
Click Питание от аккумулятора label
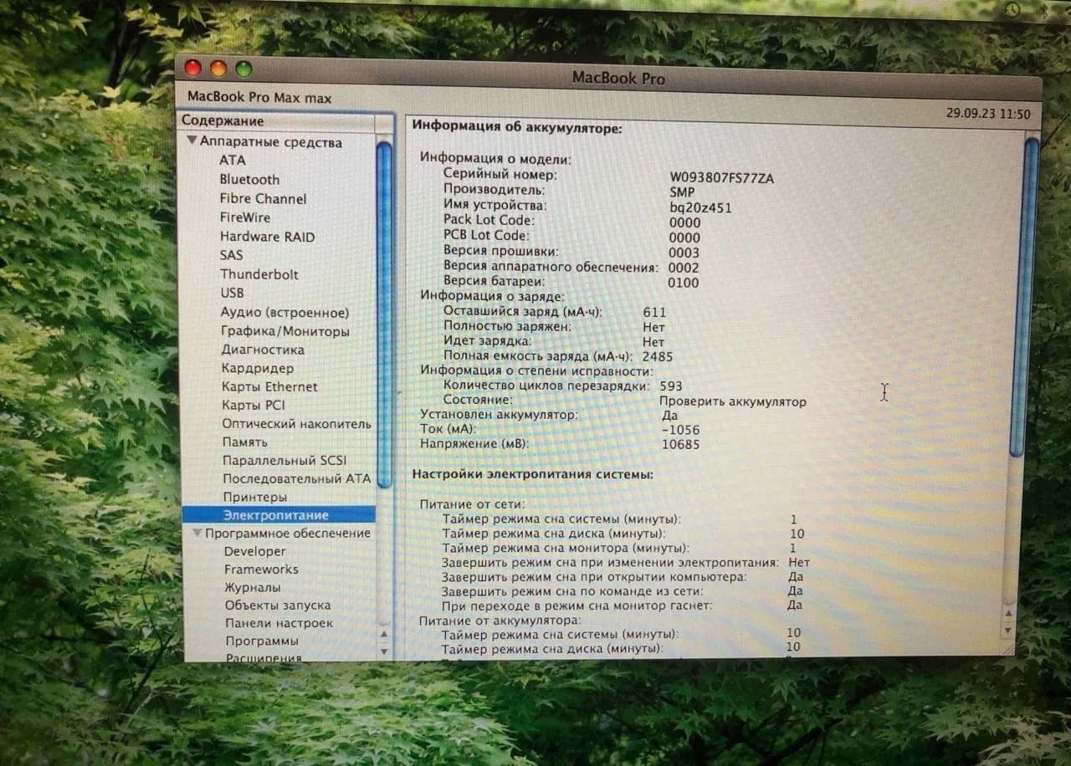(500, 620)
